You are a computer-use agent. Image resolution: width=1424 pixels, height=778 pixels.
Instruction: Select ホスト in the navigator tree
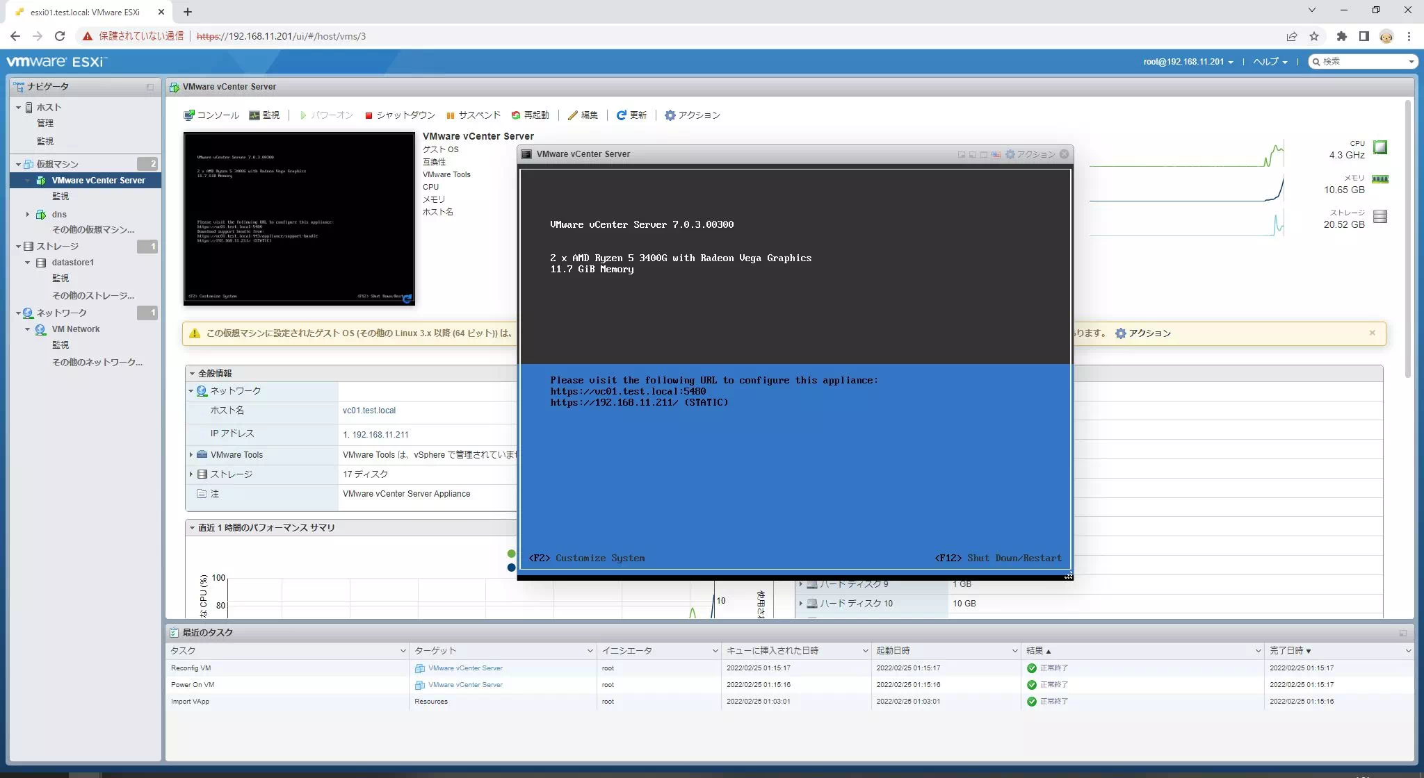49,107
